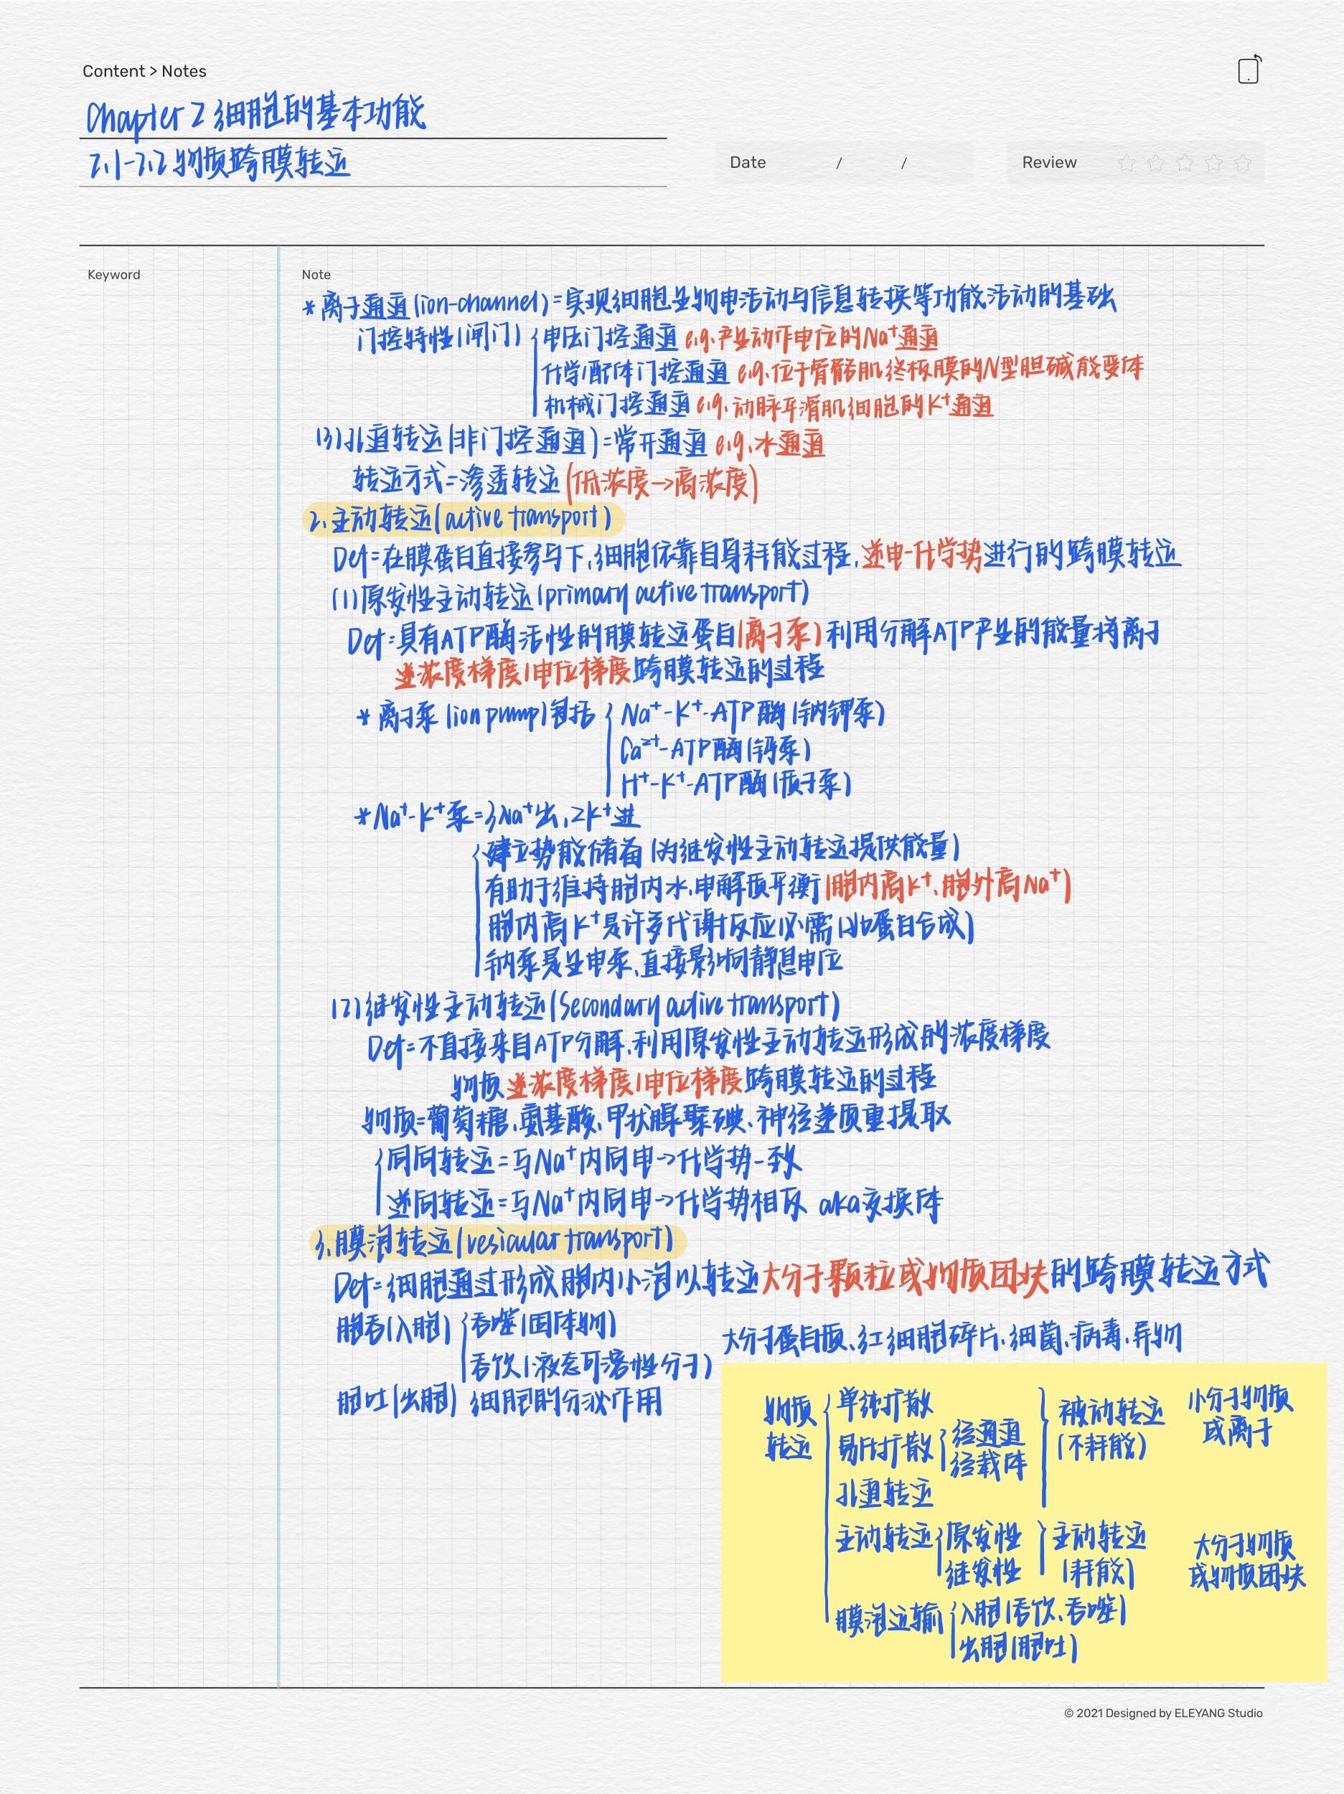The width and height of the screenshot is (1344, 1794).
Task: Click the Keyword column label
Action: (x=113, y=275)
